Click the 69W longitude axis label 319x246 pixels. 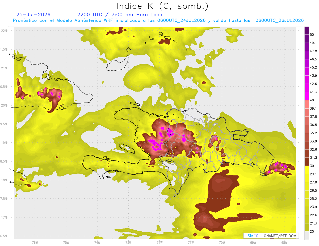tap(253, 242)
